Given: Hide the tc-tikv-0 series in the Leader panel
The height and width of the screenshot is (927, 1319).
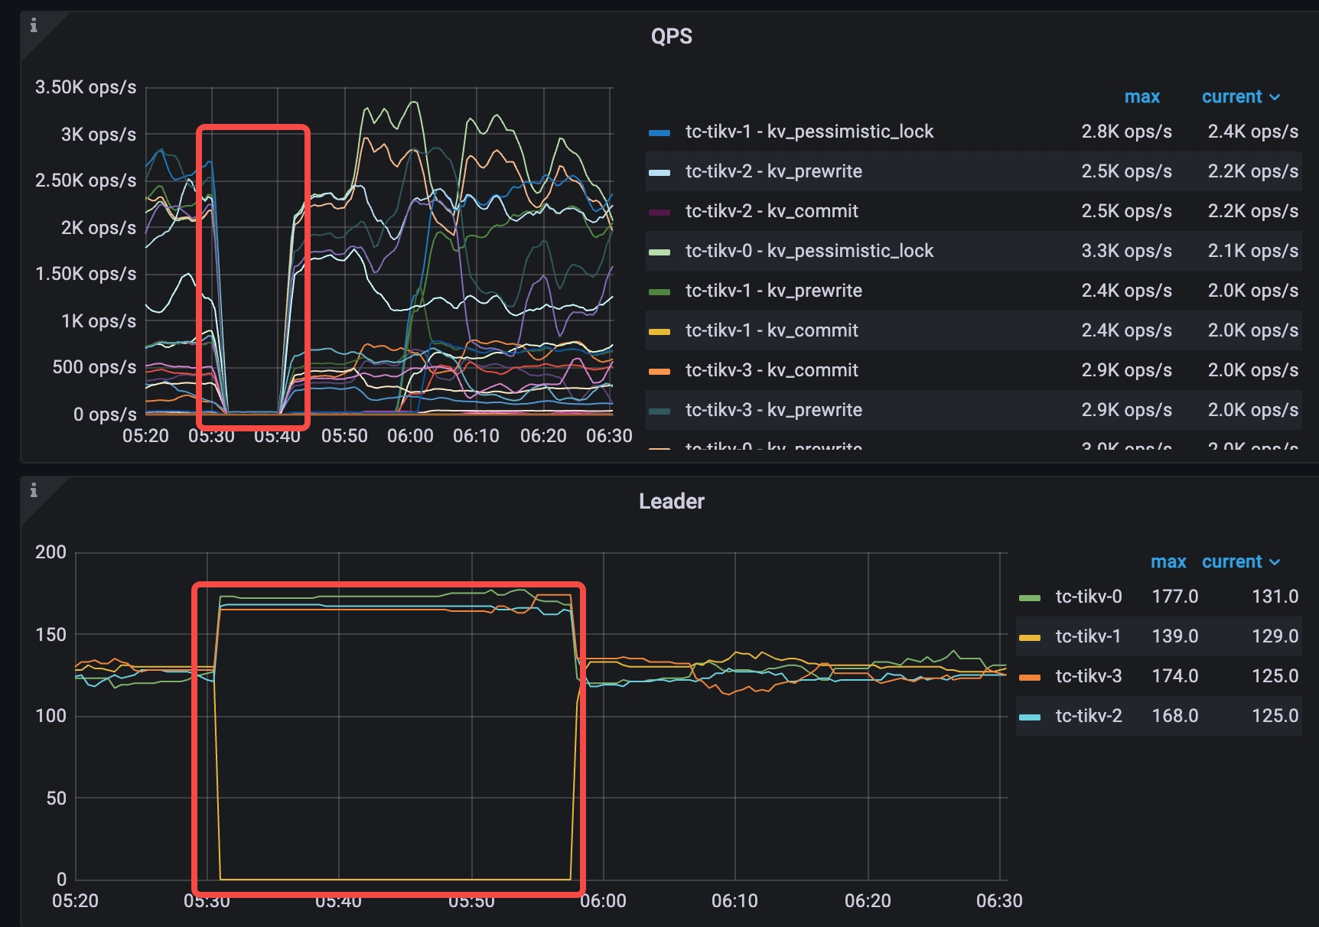Looking at the screenshot, I should 1088,596.
